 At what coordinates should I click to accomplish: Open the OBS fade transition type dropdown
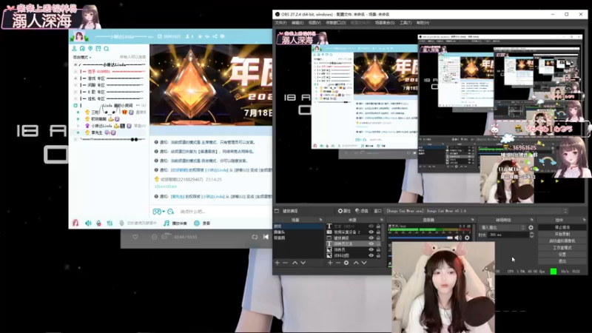(x=502, y=227)
